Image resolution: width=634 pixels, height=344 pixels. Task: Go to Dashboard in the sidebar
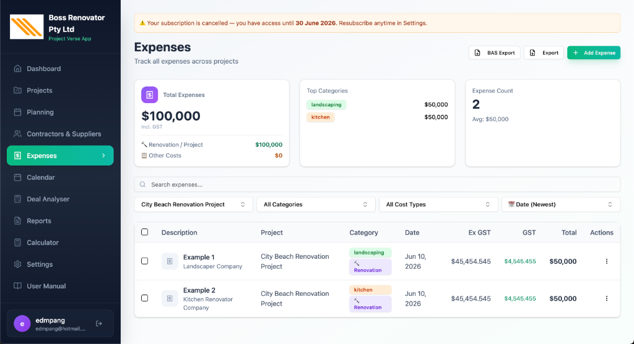[60, 69]
